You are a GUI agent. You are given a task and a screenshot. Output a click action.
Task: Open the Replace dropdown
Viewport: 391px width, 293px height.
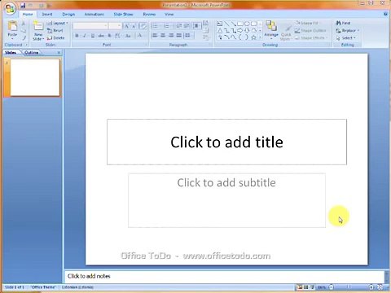click(x=348, y=30)
